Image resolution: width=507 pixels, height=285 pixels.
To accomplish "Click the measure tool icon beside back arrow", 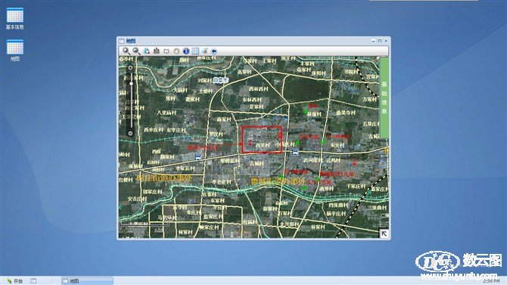I will click(205, 51).
